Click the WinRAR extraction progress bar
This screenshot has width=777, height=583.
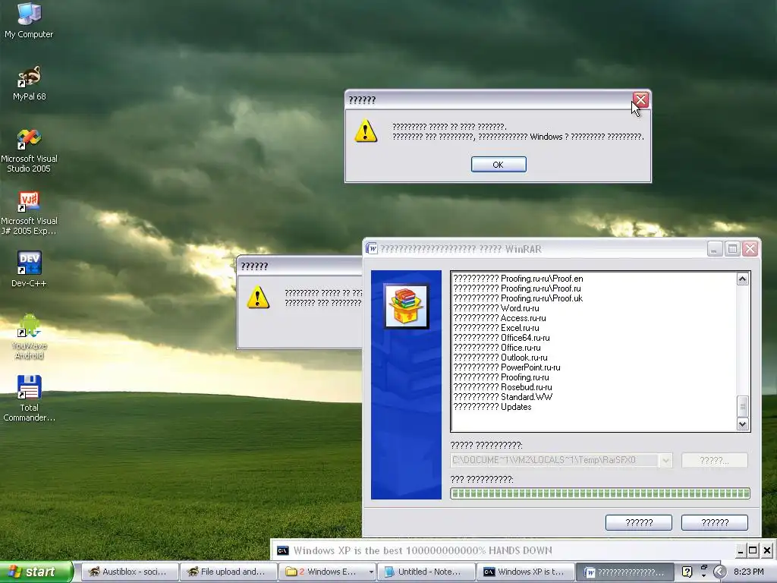[600, 493]
